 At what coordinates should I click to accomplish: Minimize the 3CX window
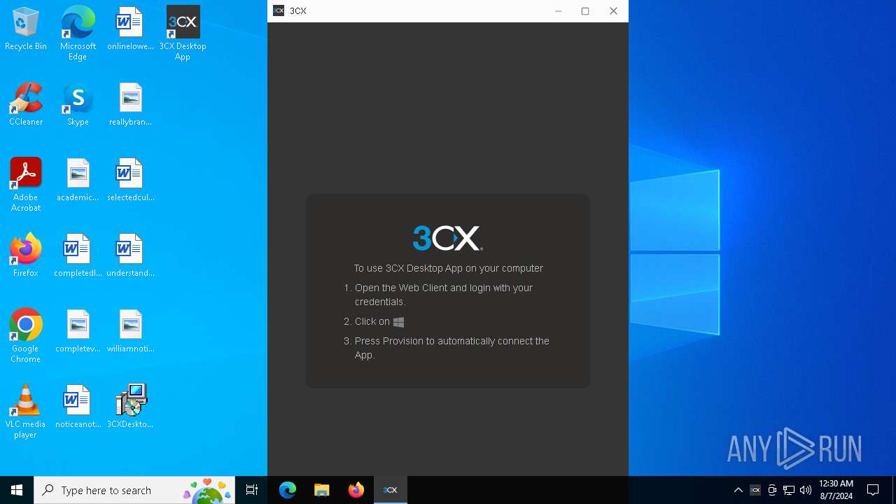point(559,10)
